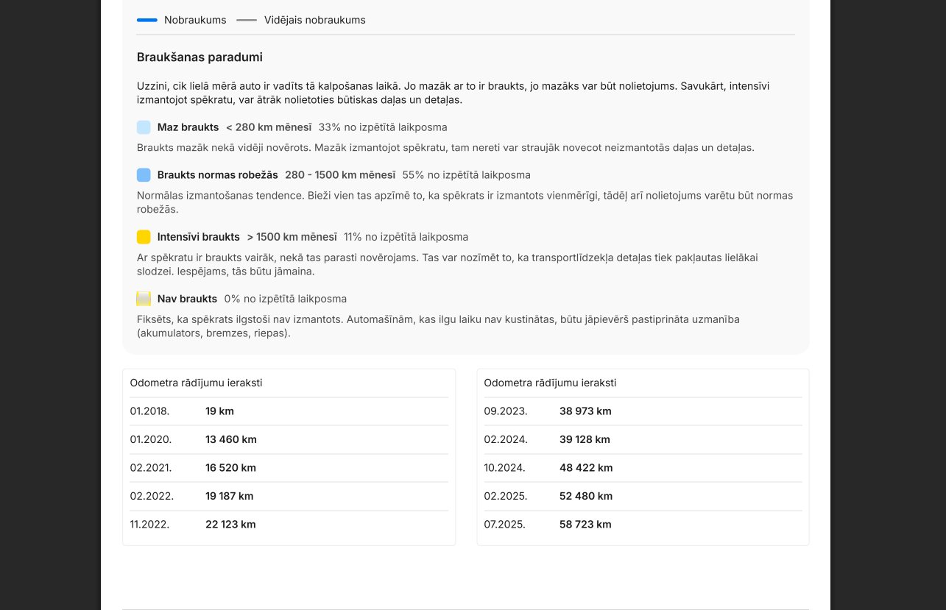Select the Vidējais nobraukums legend label

point(314,21)
